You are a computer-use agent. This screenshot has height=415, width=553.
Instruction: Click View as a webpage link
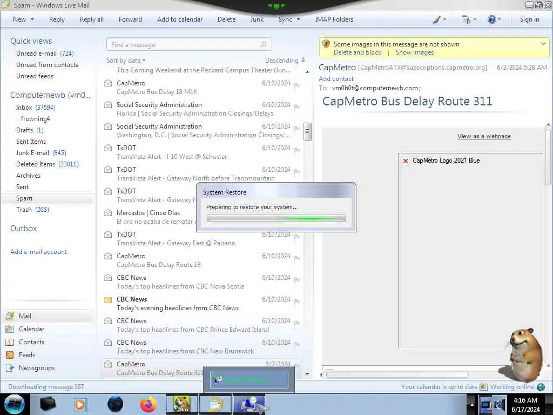click(484, 136)
